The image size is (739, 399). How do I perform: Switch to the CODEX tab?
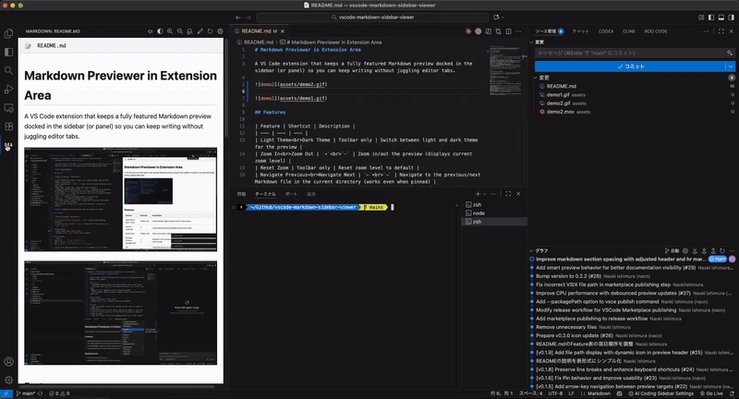[606, 31]
